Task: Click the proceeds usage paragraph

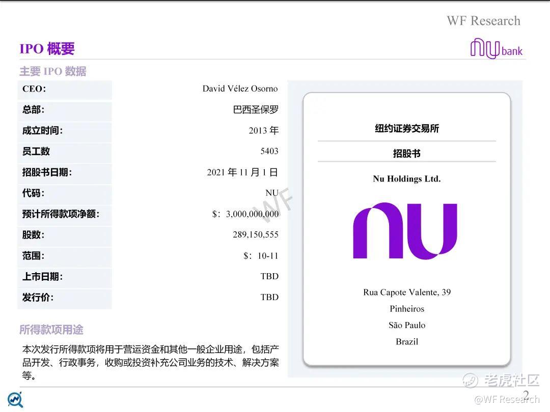Action: click(150, 362)
